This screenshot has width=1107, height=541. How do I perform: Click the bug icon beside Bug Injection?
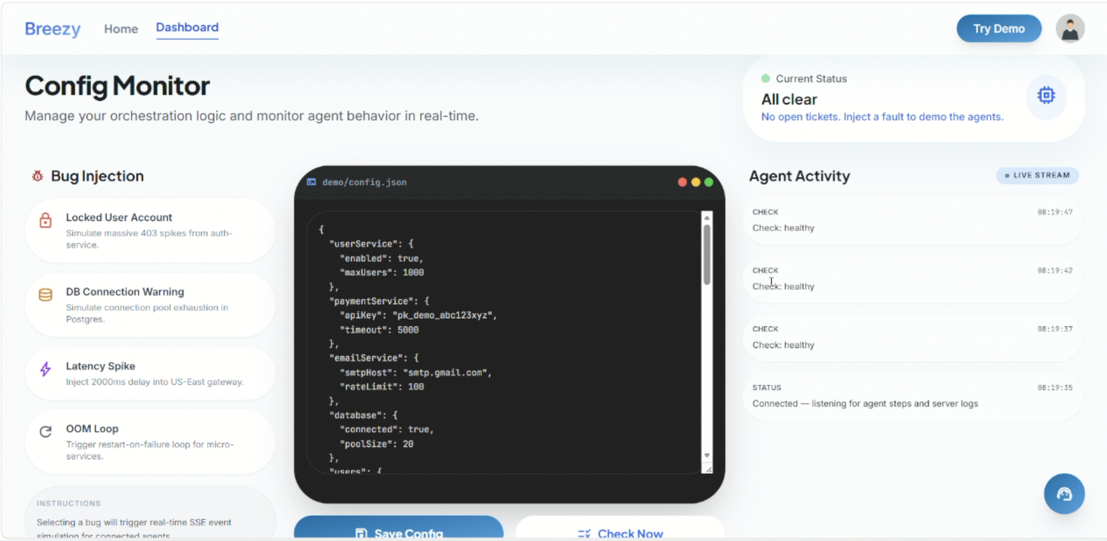tap(38, 176)
